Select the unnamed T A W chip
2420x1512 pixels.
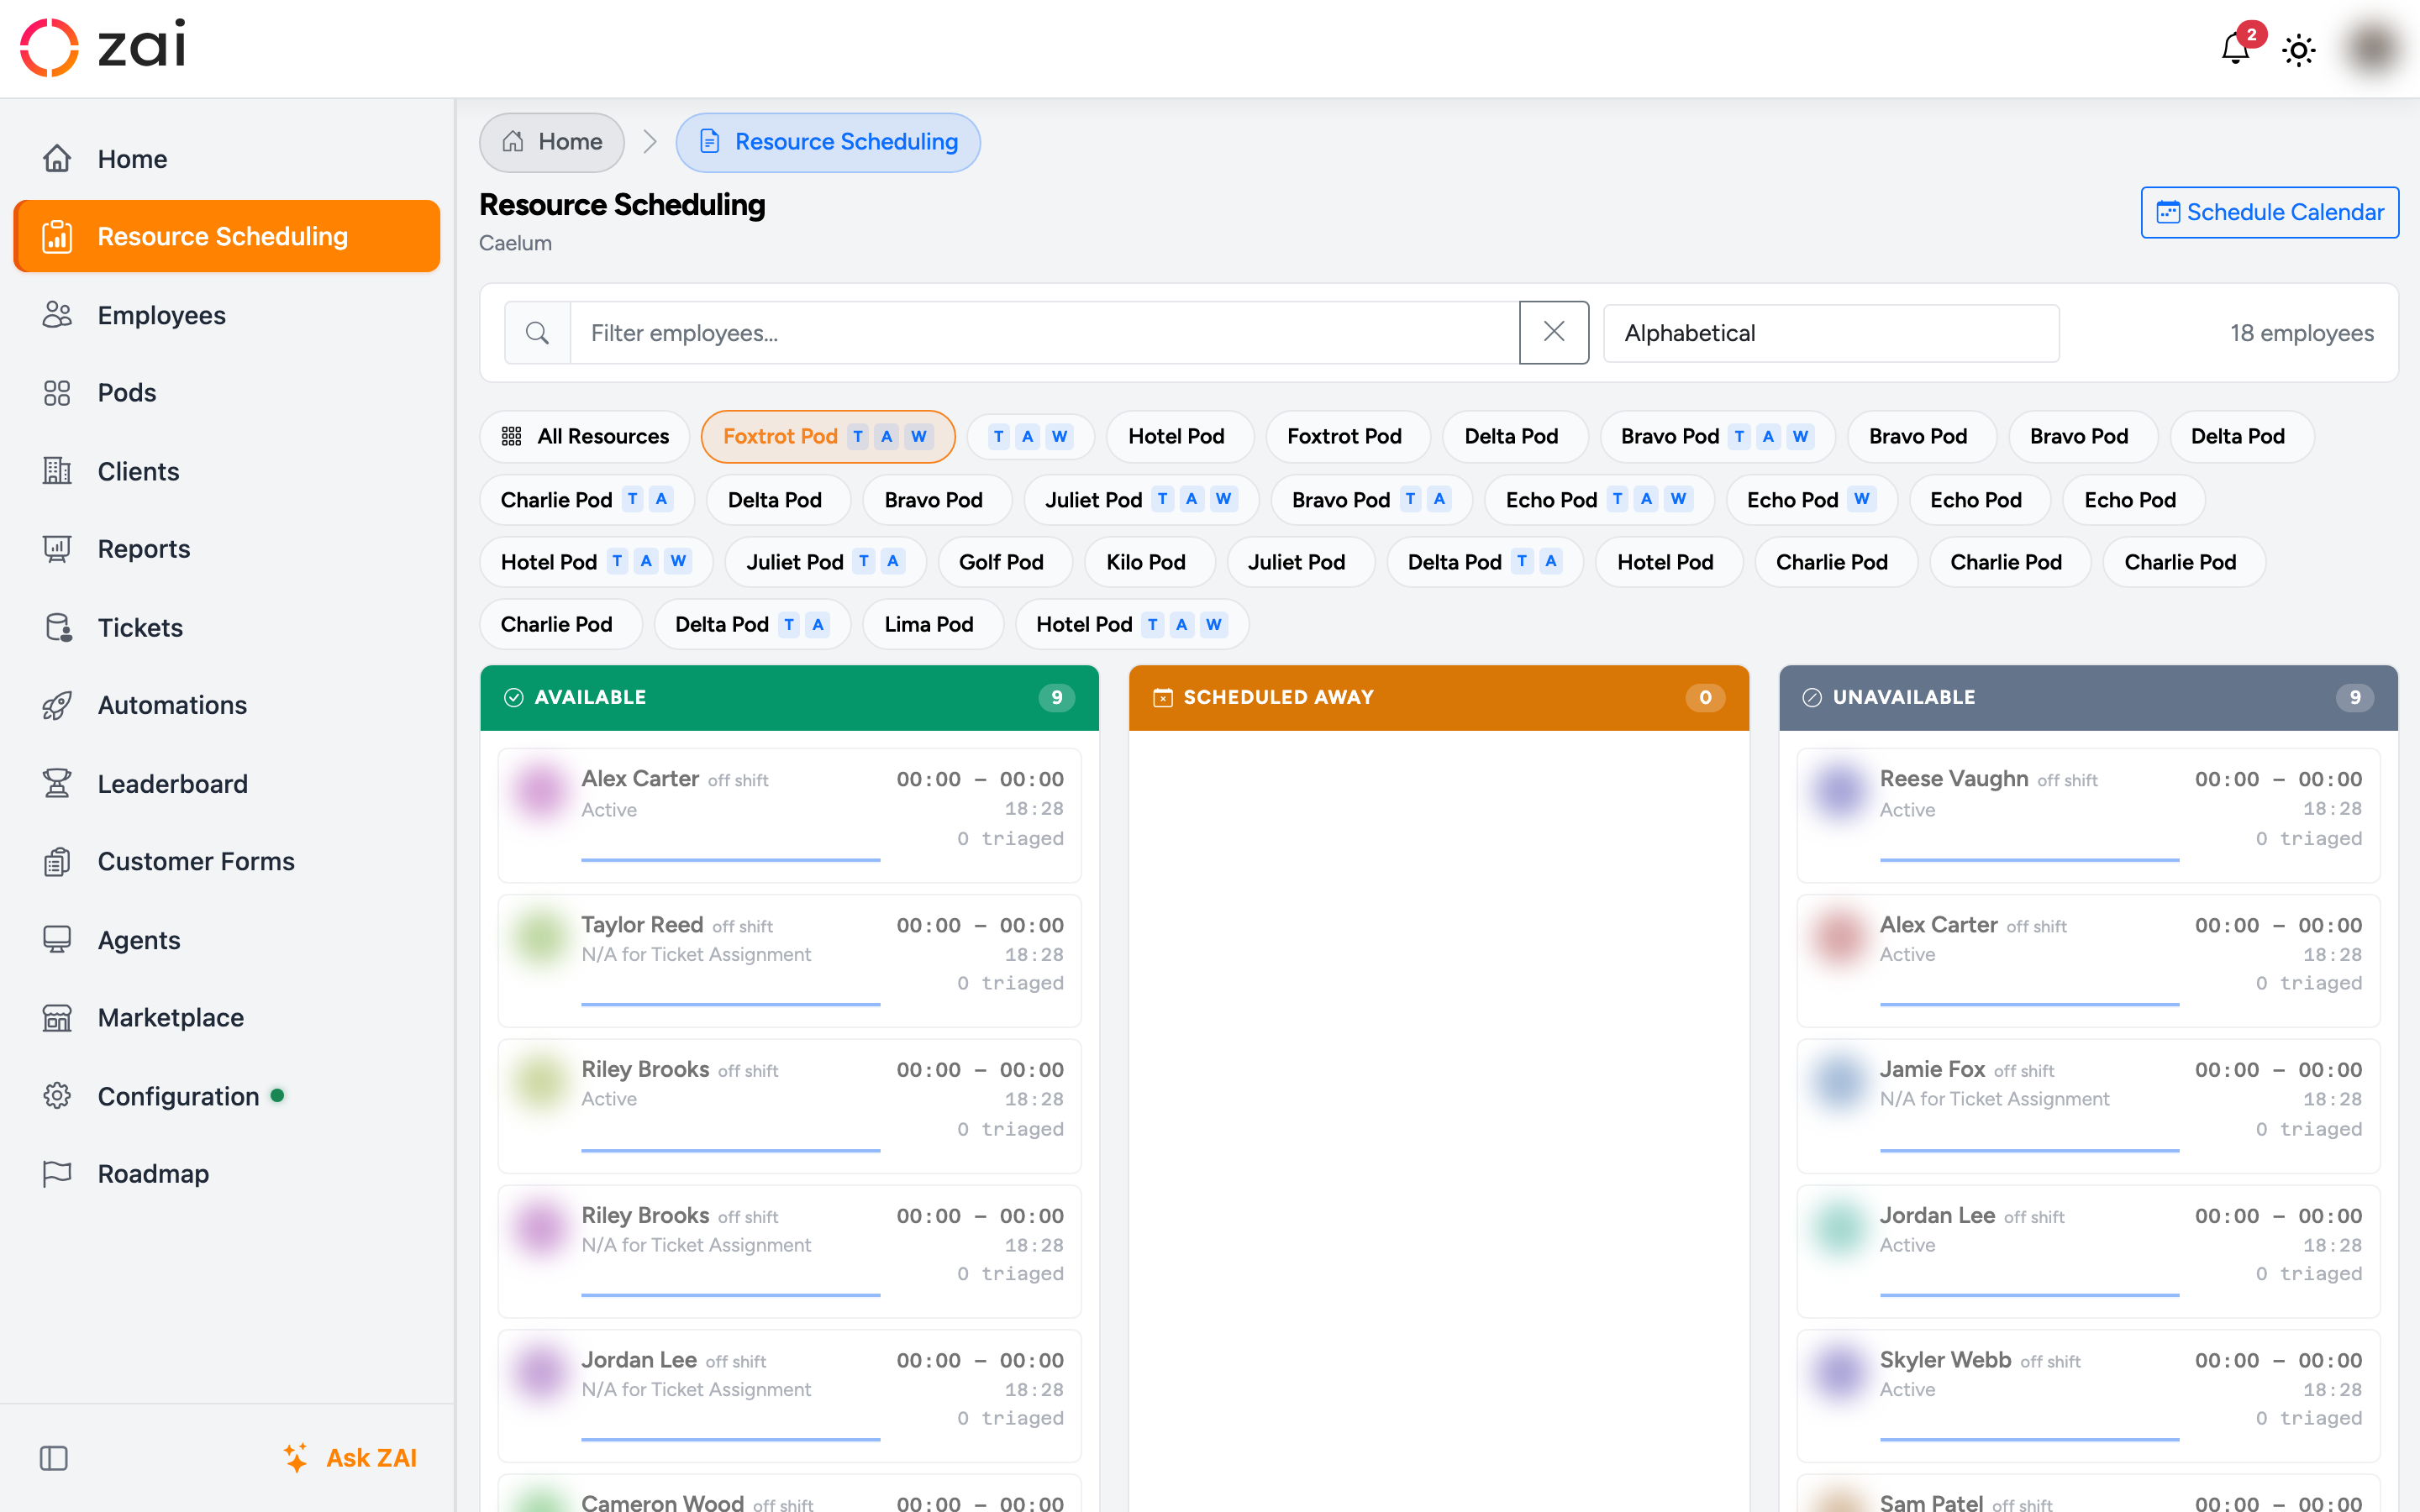(1030, 436)
